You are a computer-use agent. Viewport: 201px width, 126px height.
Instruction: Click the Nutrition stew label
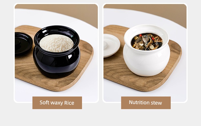[146, 103]
